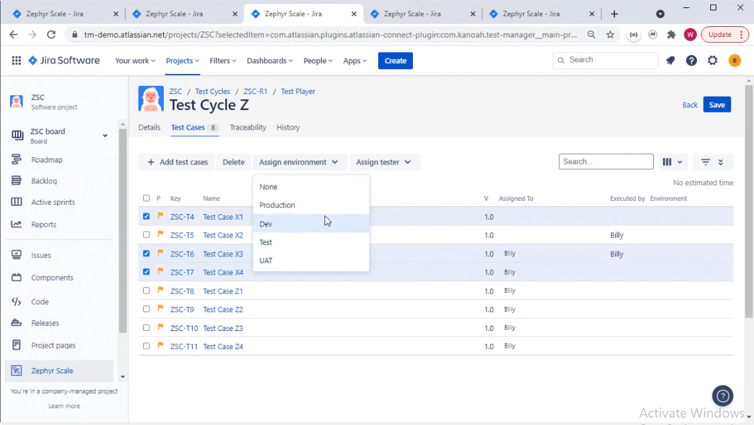Open Test Case X3 via its ZSC-T6 link
Screen dimensions: 754x425
pyautogui.click(x=181, y=254)
